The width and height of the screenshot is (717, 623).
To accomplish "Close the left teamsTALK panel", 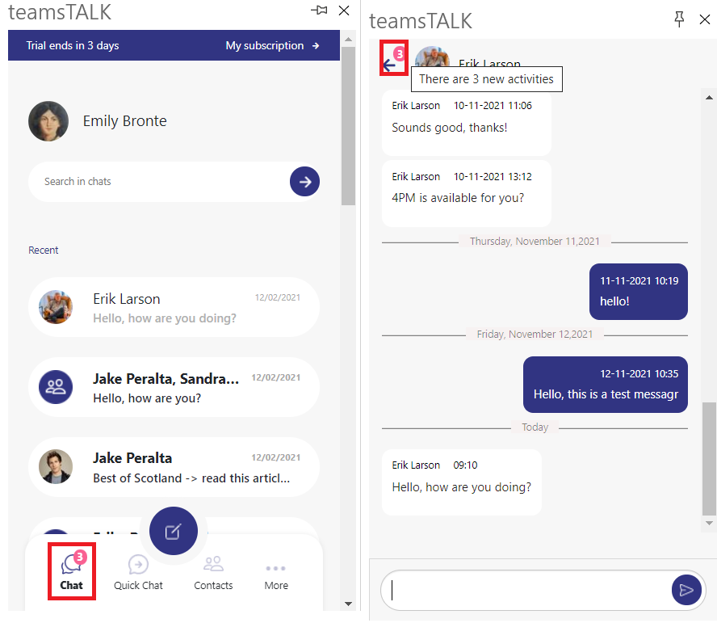I will tap(344, 10).
